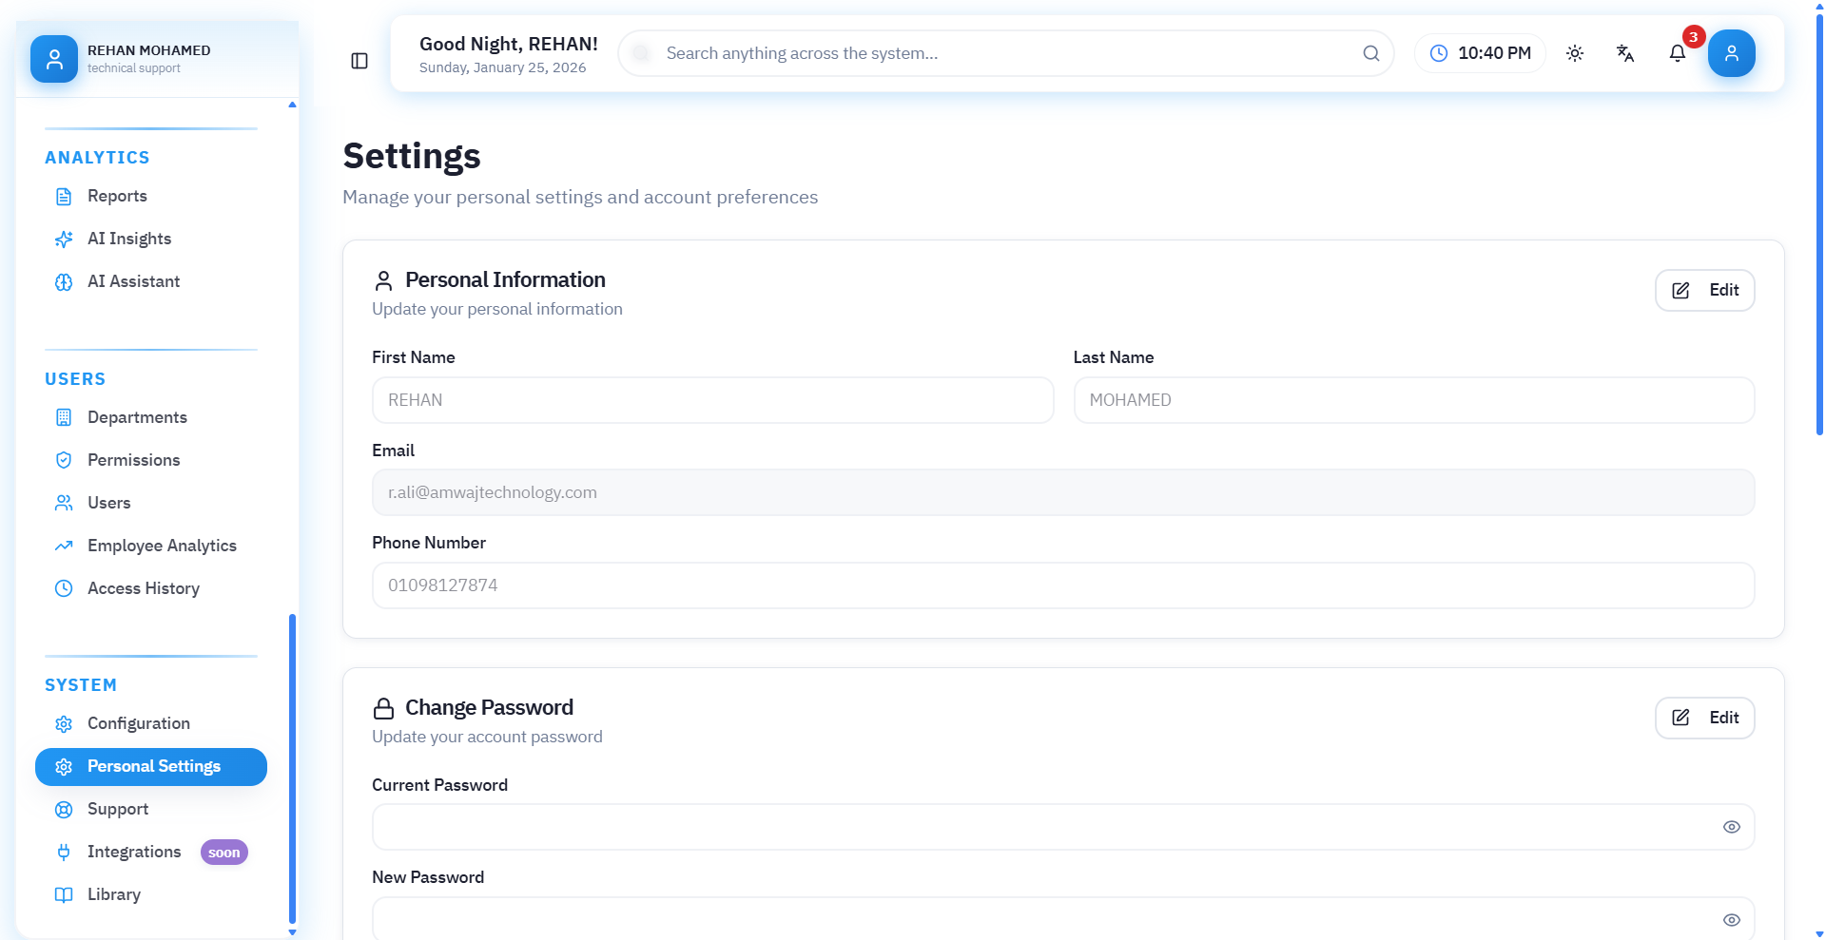The height and width of the screenshot is (940, 1826).
Task: Navigate to Permissions in the sidebar
Action: [x=133, y=460]
